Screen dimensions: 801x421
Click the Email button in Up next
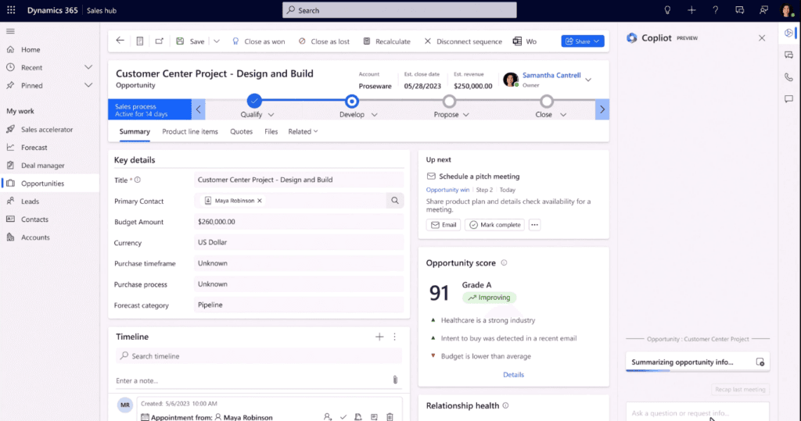(444, 225)
